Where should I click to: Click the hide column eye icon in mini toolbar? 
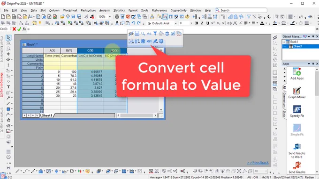131,34
